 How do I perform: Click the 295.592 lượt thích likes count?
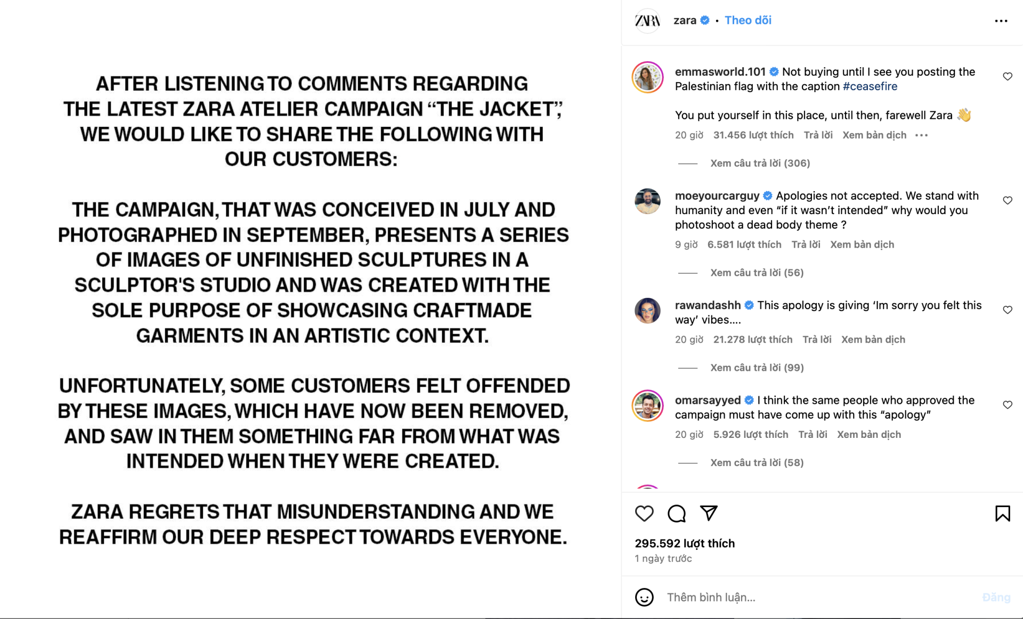[x=685, y=543]
